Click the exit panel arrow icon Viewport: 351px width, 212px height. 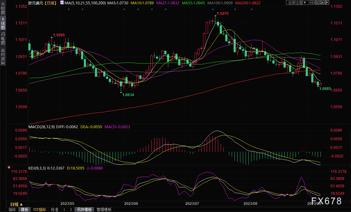pos(328,3)
